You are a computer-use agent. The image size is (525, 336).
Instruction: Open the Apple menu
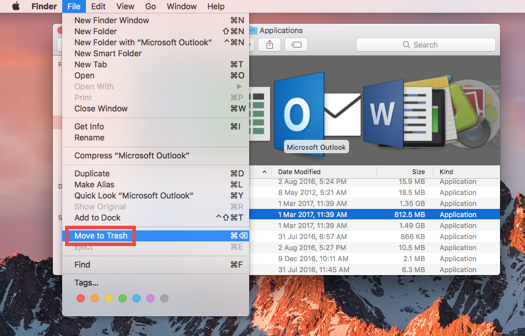coord(16,6)
